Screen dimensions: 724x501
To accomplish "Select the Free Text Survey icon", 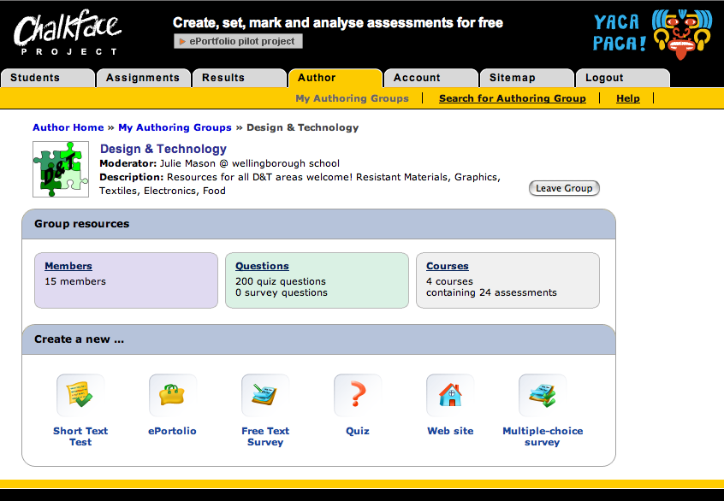I will 265,395.
